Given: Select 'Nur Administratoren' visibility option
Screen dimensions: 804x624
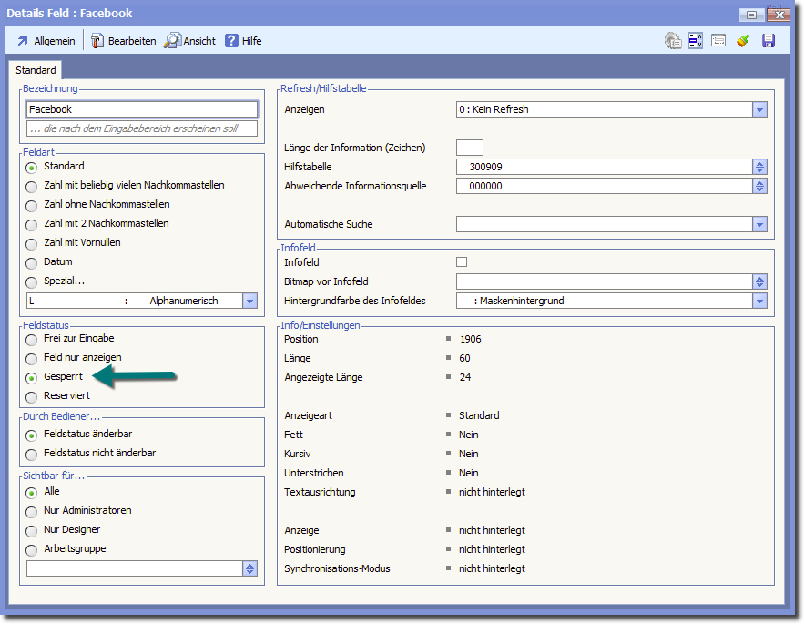Looking at the screenshot, I should (32, 511).
